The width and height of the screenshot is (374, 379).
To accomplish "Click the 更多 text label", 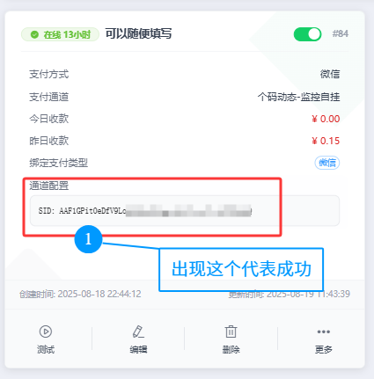I will coord(324,349).
